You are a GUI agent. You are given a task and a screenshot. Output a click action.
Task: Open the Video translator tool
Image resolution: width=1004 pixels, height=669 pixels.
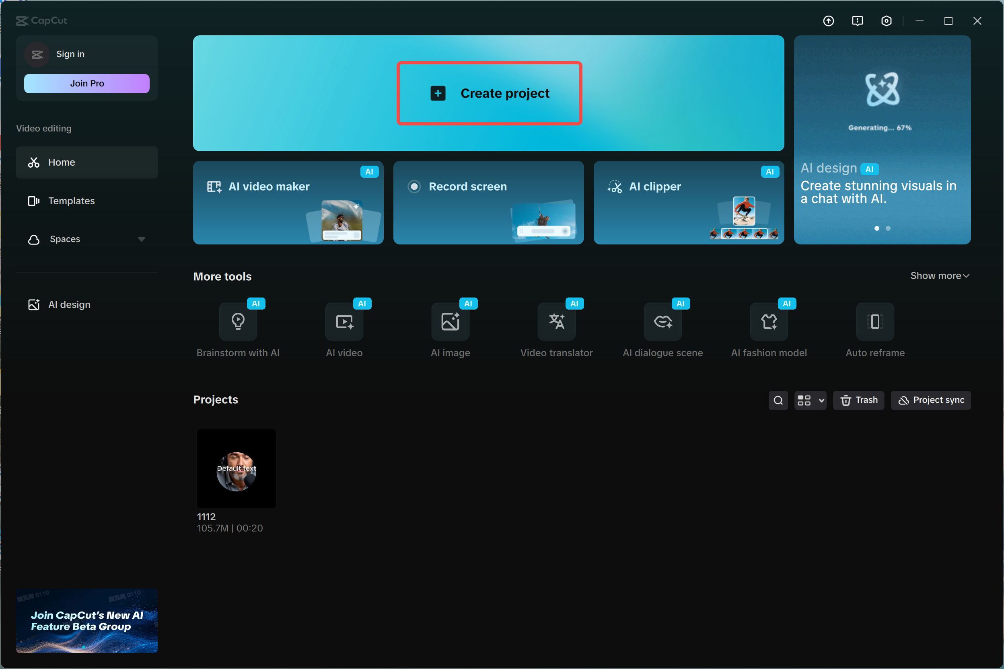[x=556, y=322]
